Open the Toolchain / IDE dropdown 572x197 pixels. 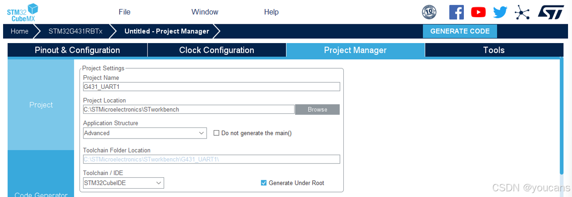pos(124,182)
